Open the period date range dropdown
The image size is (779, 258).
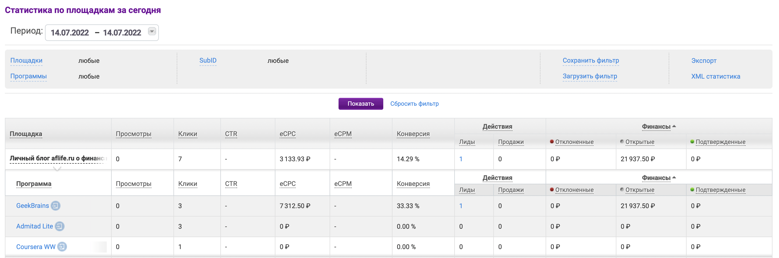[x=152, y=31]
